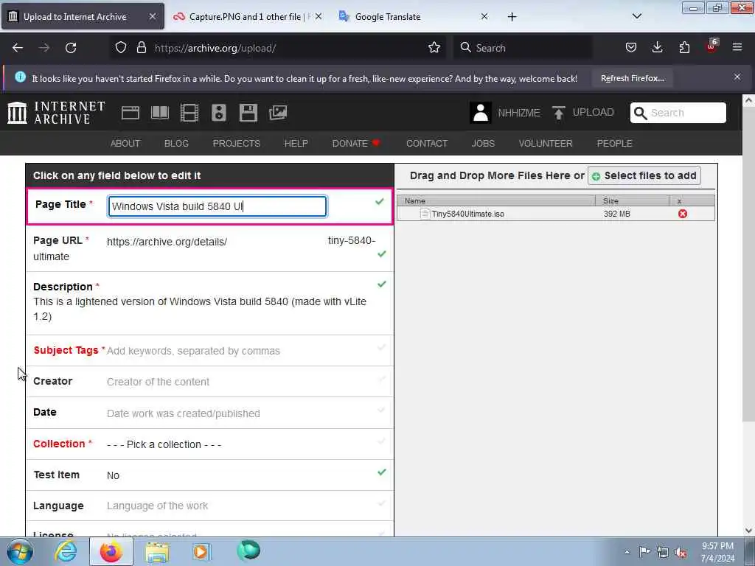Open the Web archive icon
Viewport: 755px width, 566px height.
point(130,113)
